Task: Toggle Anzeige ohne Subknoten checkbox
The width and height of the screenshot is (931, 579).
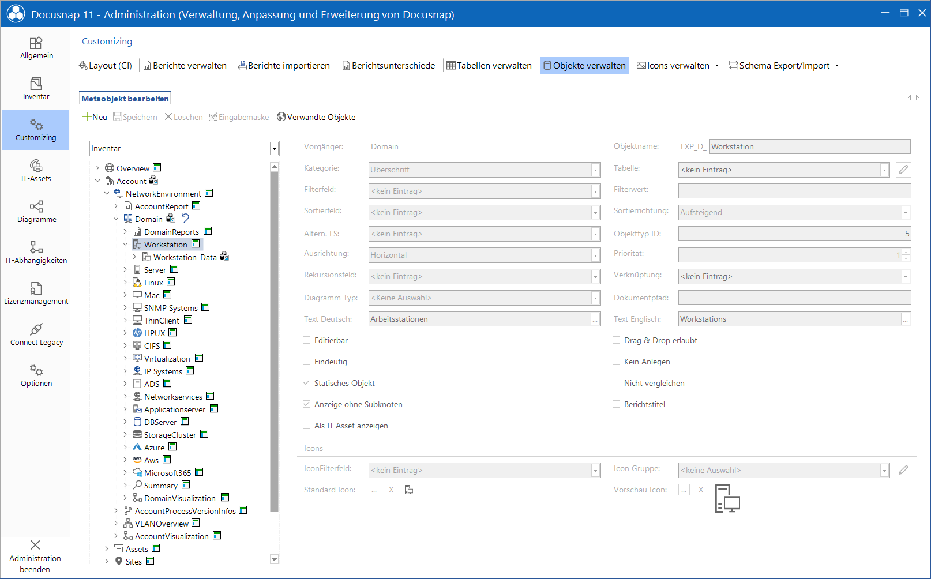Action: pos(307,404)
